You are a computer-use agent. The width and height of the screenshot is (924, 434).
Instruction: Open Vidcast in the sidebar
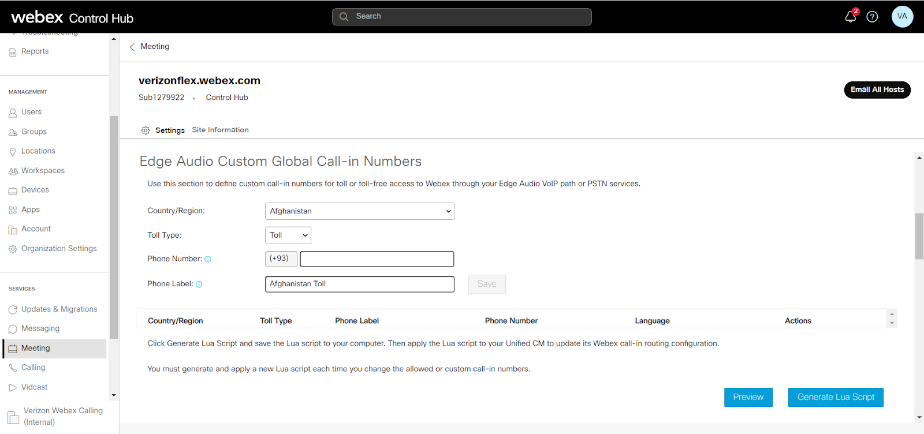[x=35, y=387]
